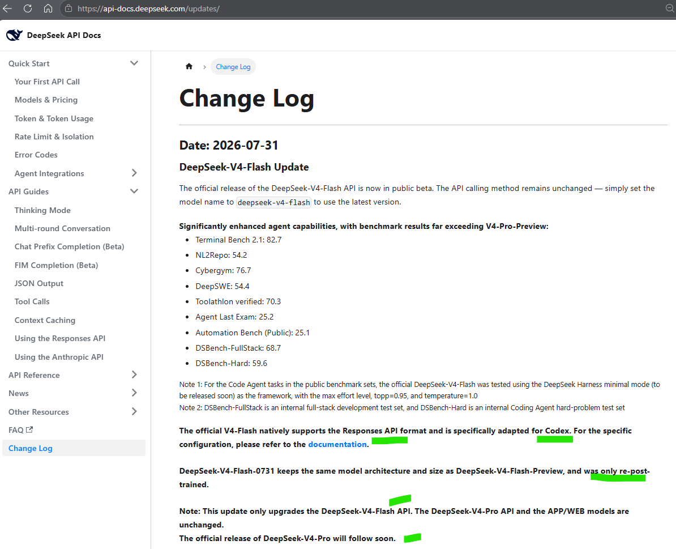Open the Context Caching guide
Viewport: 676px width, 549px height.
(45, 320)
